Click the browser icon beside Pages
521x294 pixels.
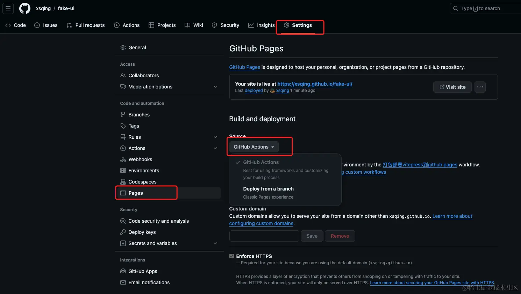tap(123, 193)
